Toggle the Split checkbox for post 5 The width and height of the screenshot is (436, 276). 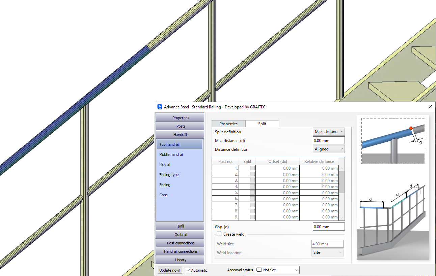tap(252, 193)
